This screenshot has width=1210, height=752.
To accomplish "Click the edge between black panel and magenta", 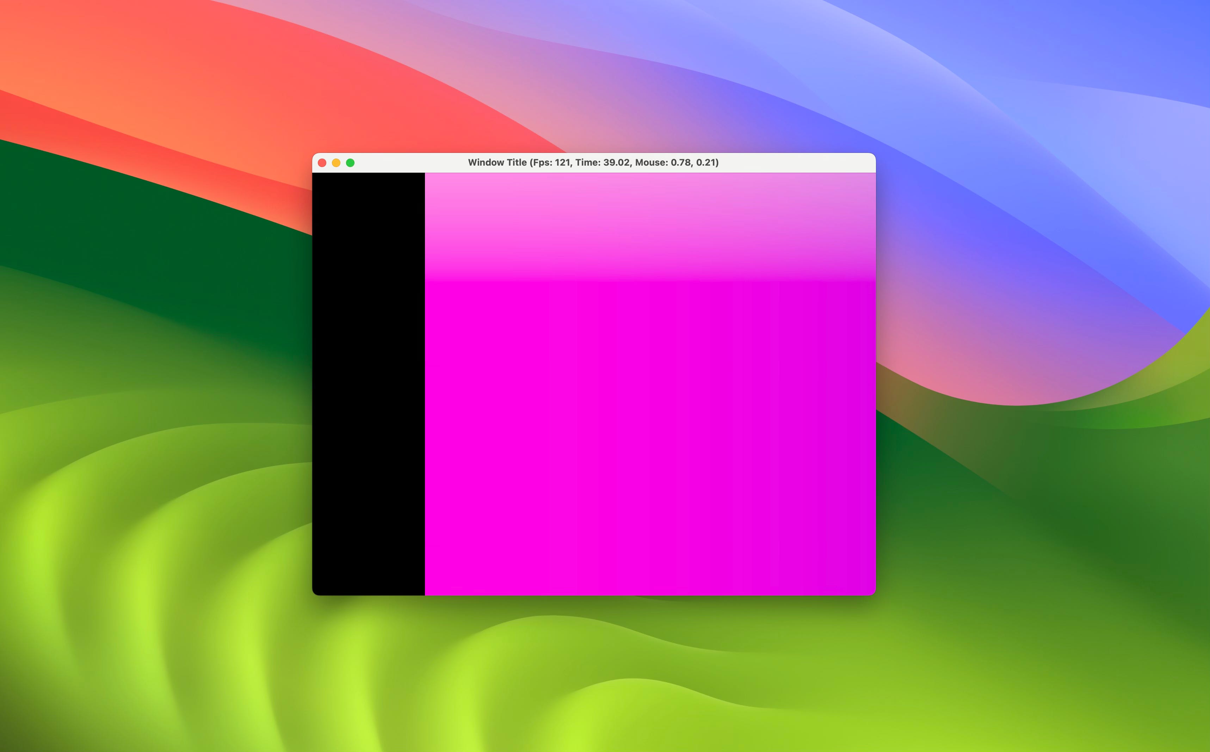I will pyautogui.click(x=425, y=398).
